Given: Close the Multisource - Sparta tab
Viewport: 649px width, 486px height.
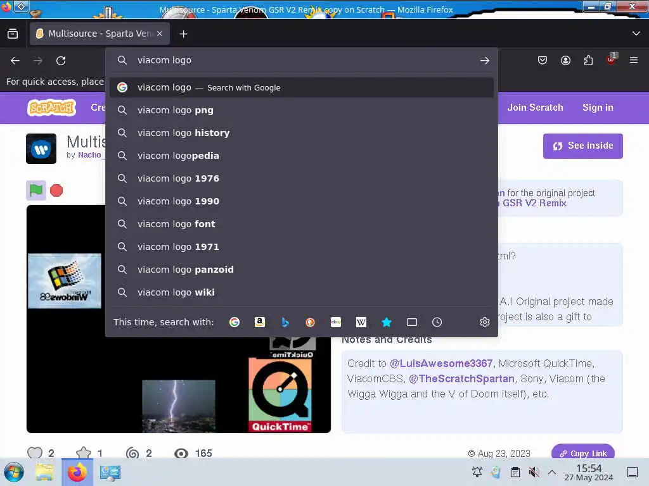Looking at the screenshot, I should (x=160, y=34).
